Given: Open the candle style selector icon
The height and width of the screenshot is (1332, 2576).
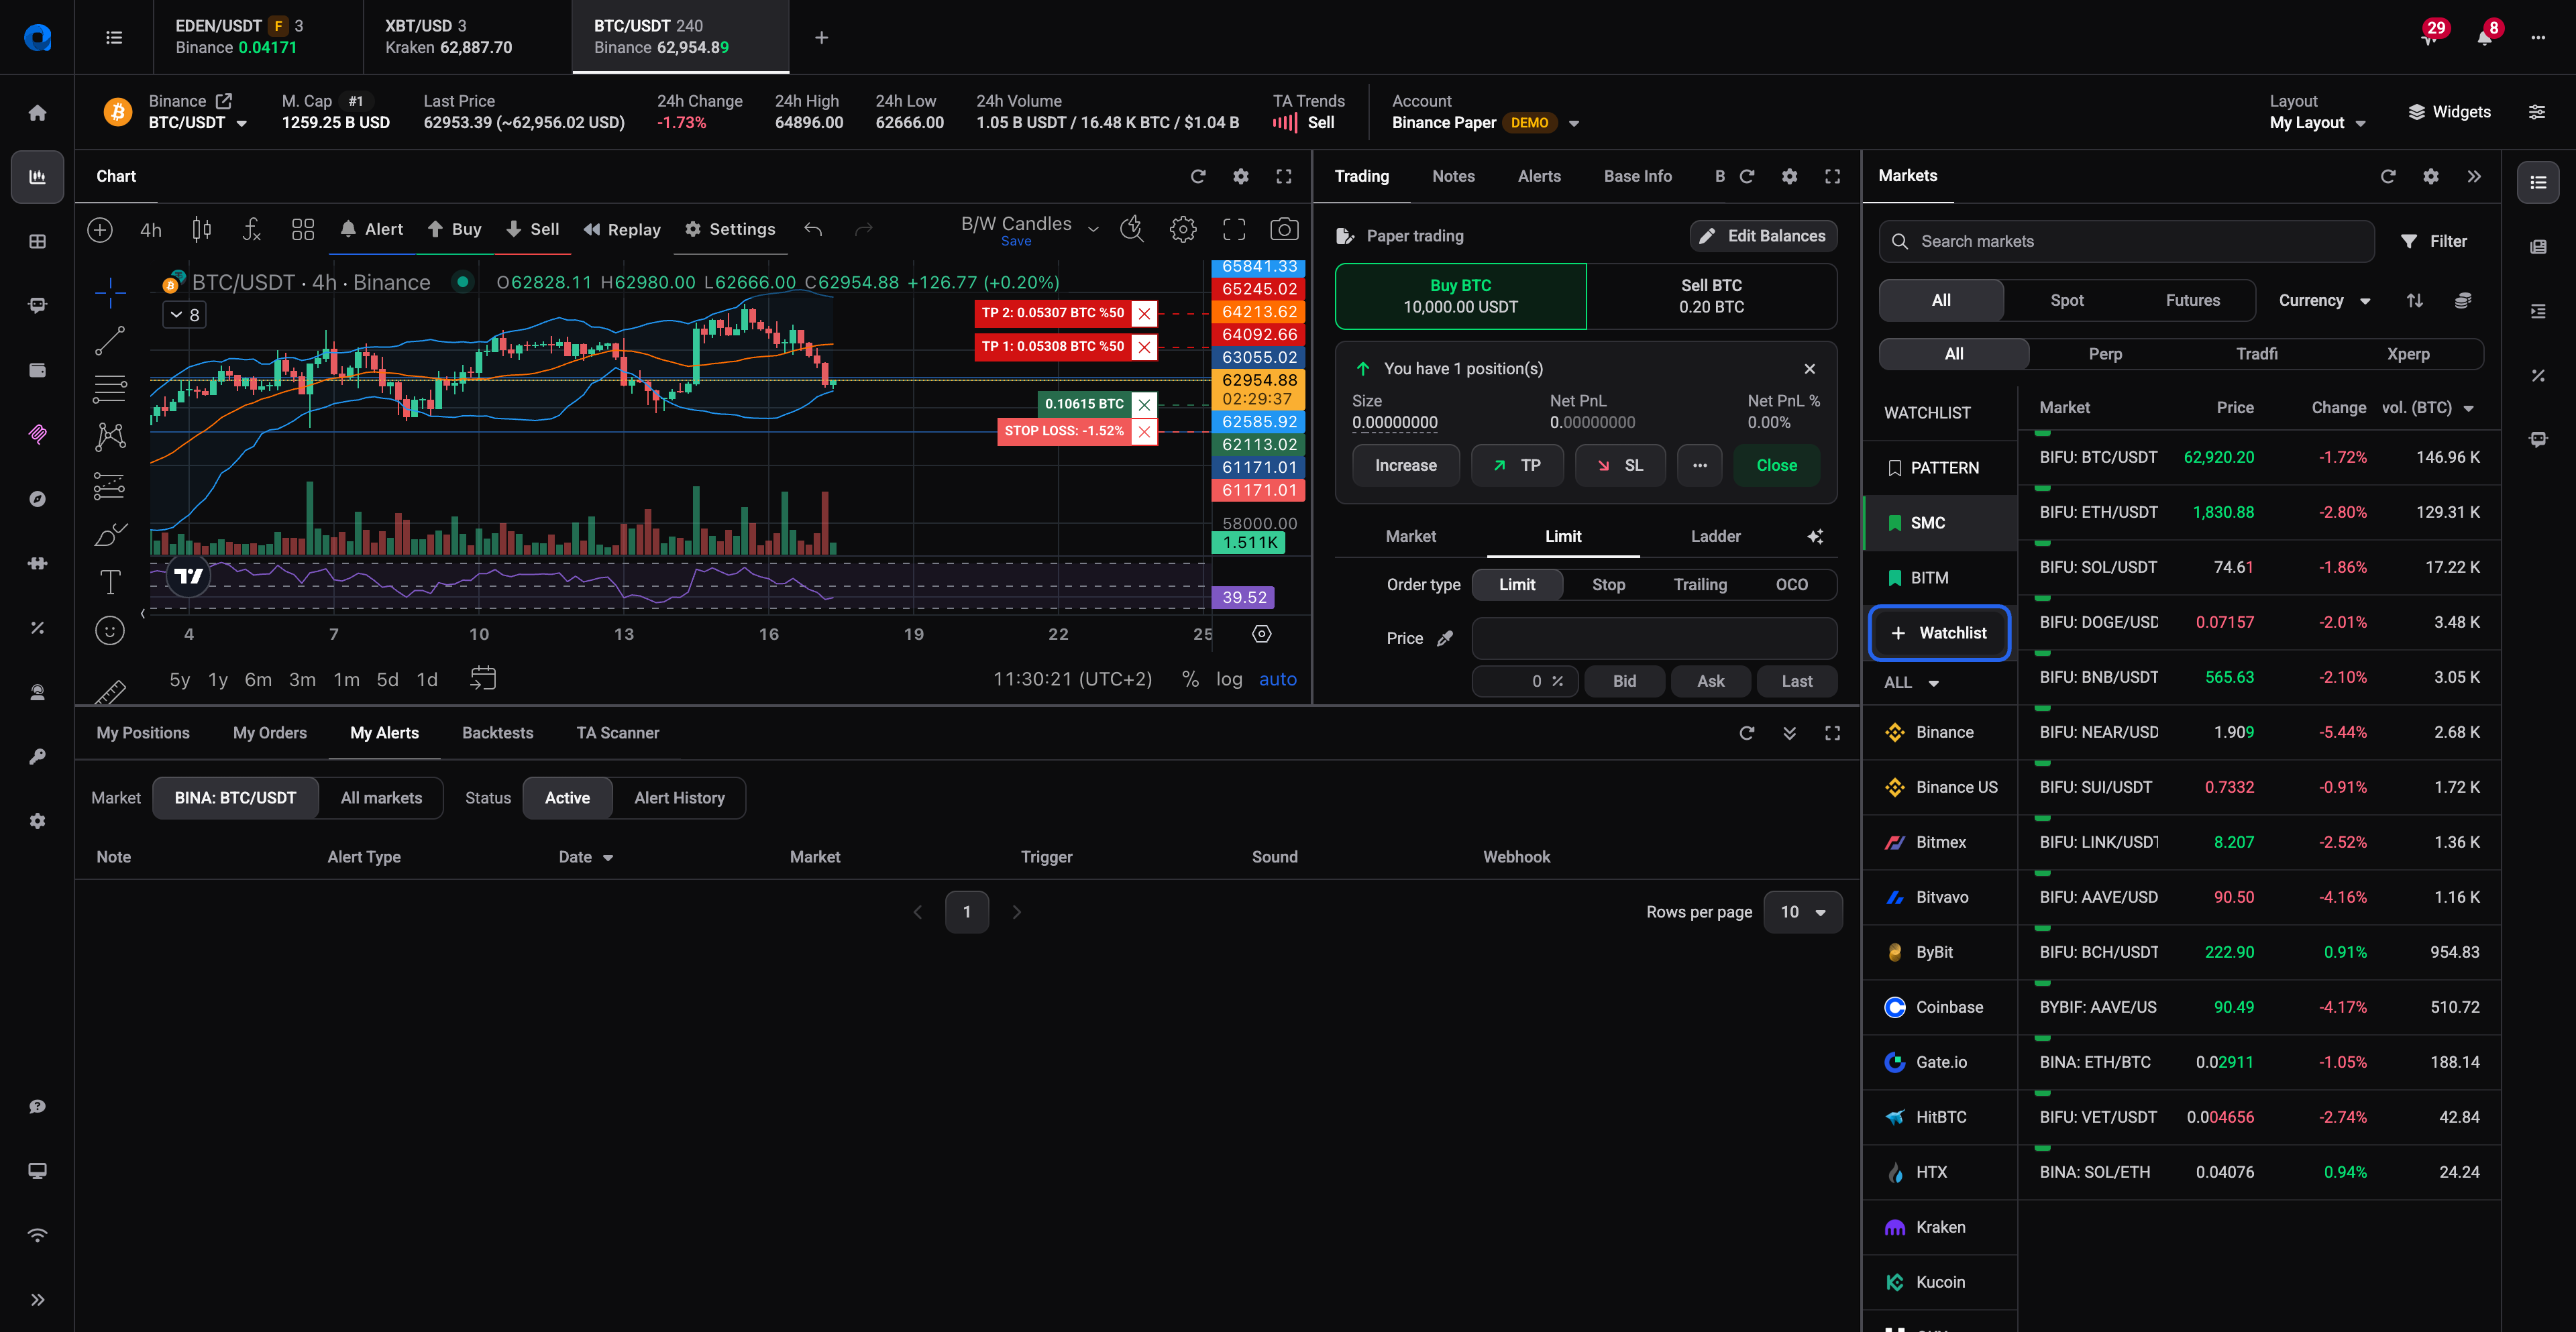Looking at the screenshot, I should click(201, 229).
